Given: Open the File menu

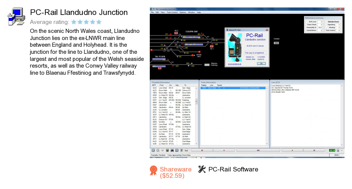Looking at the screenshot, I should (152, 12).
